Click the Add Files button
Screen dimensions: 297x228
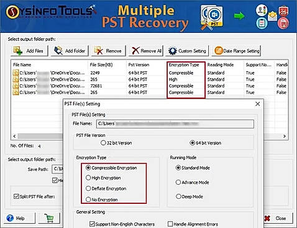point(29,51)
